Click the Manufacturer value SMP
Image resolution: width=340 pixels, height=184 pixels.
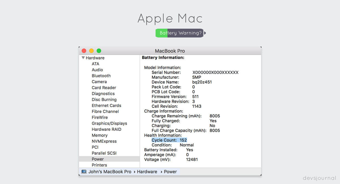197,77
